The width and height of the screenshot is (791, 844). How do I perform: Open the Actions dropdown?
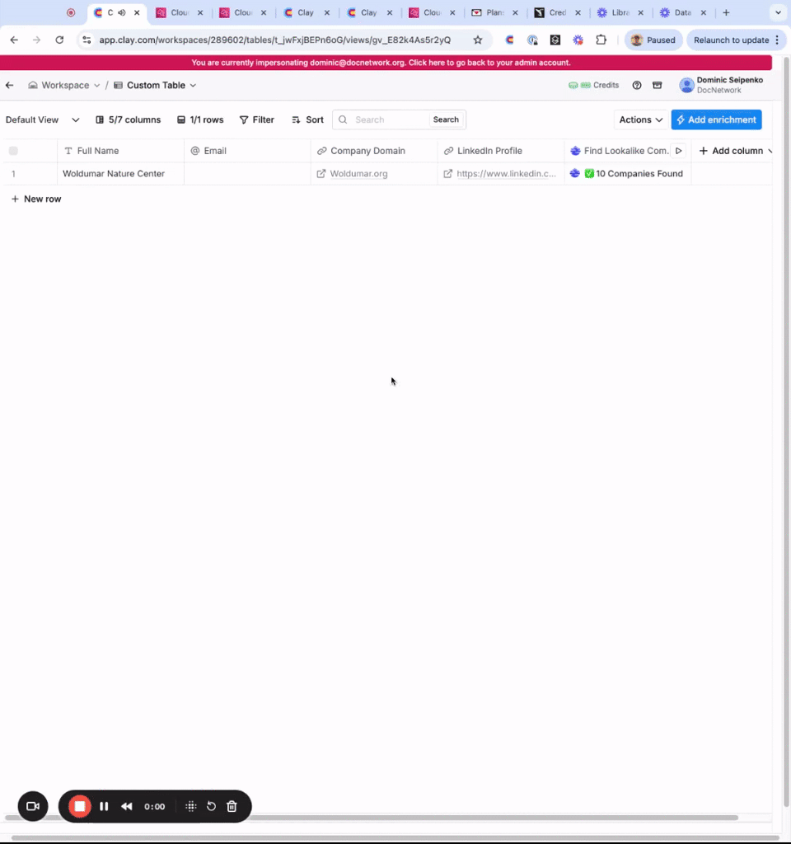pos(640,120)
